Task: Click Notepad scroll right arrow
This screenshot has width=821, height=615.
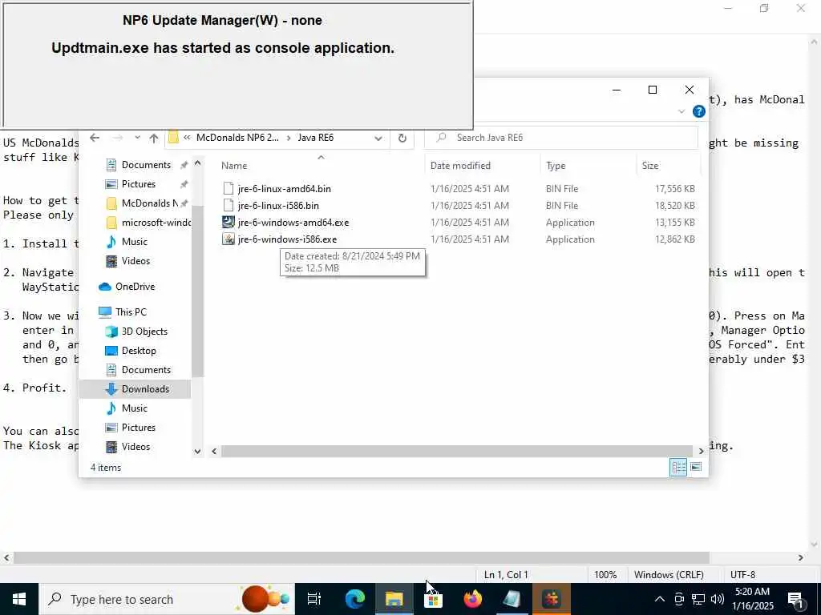Action: click(800, 558)
